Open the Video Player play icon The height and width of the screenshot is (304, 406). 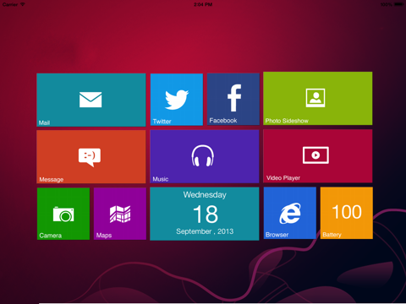click(x=315, y=155)
